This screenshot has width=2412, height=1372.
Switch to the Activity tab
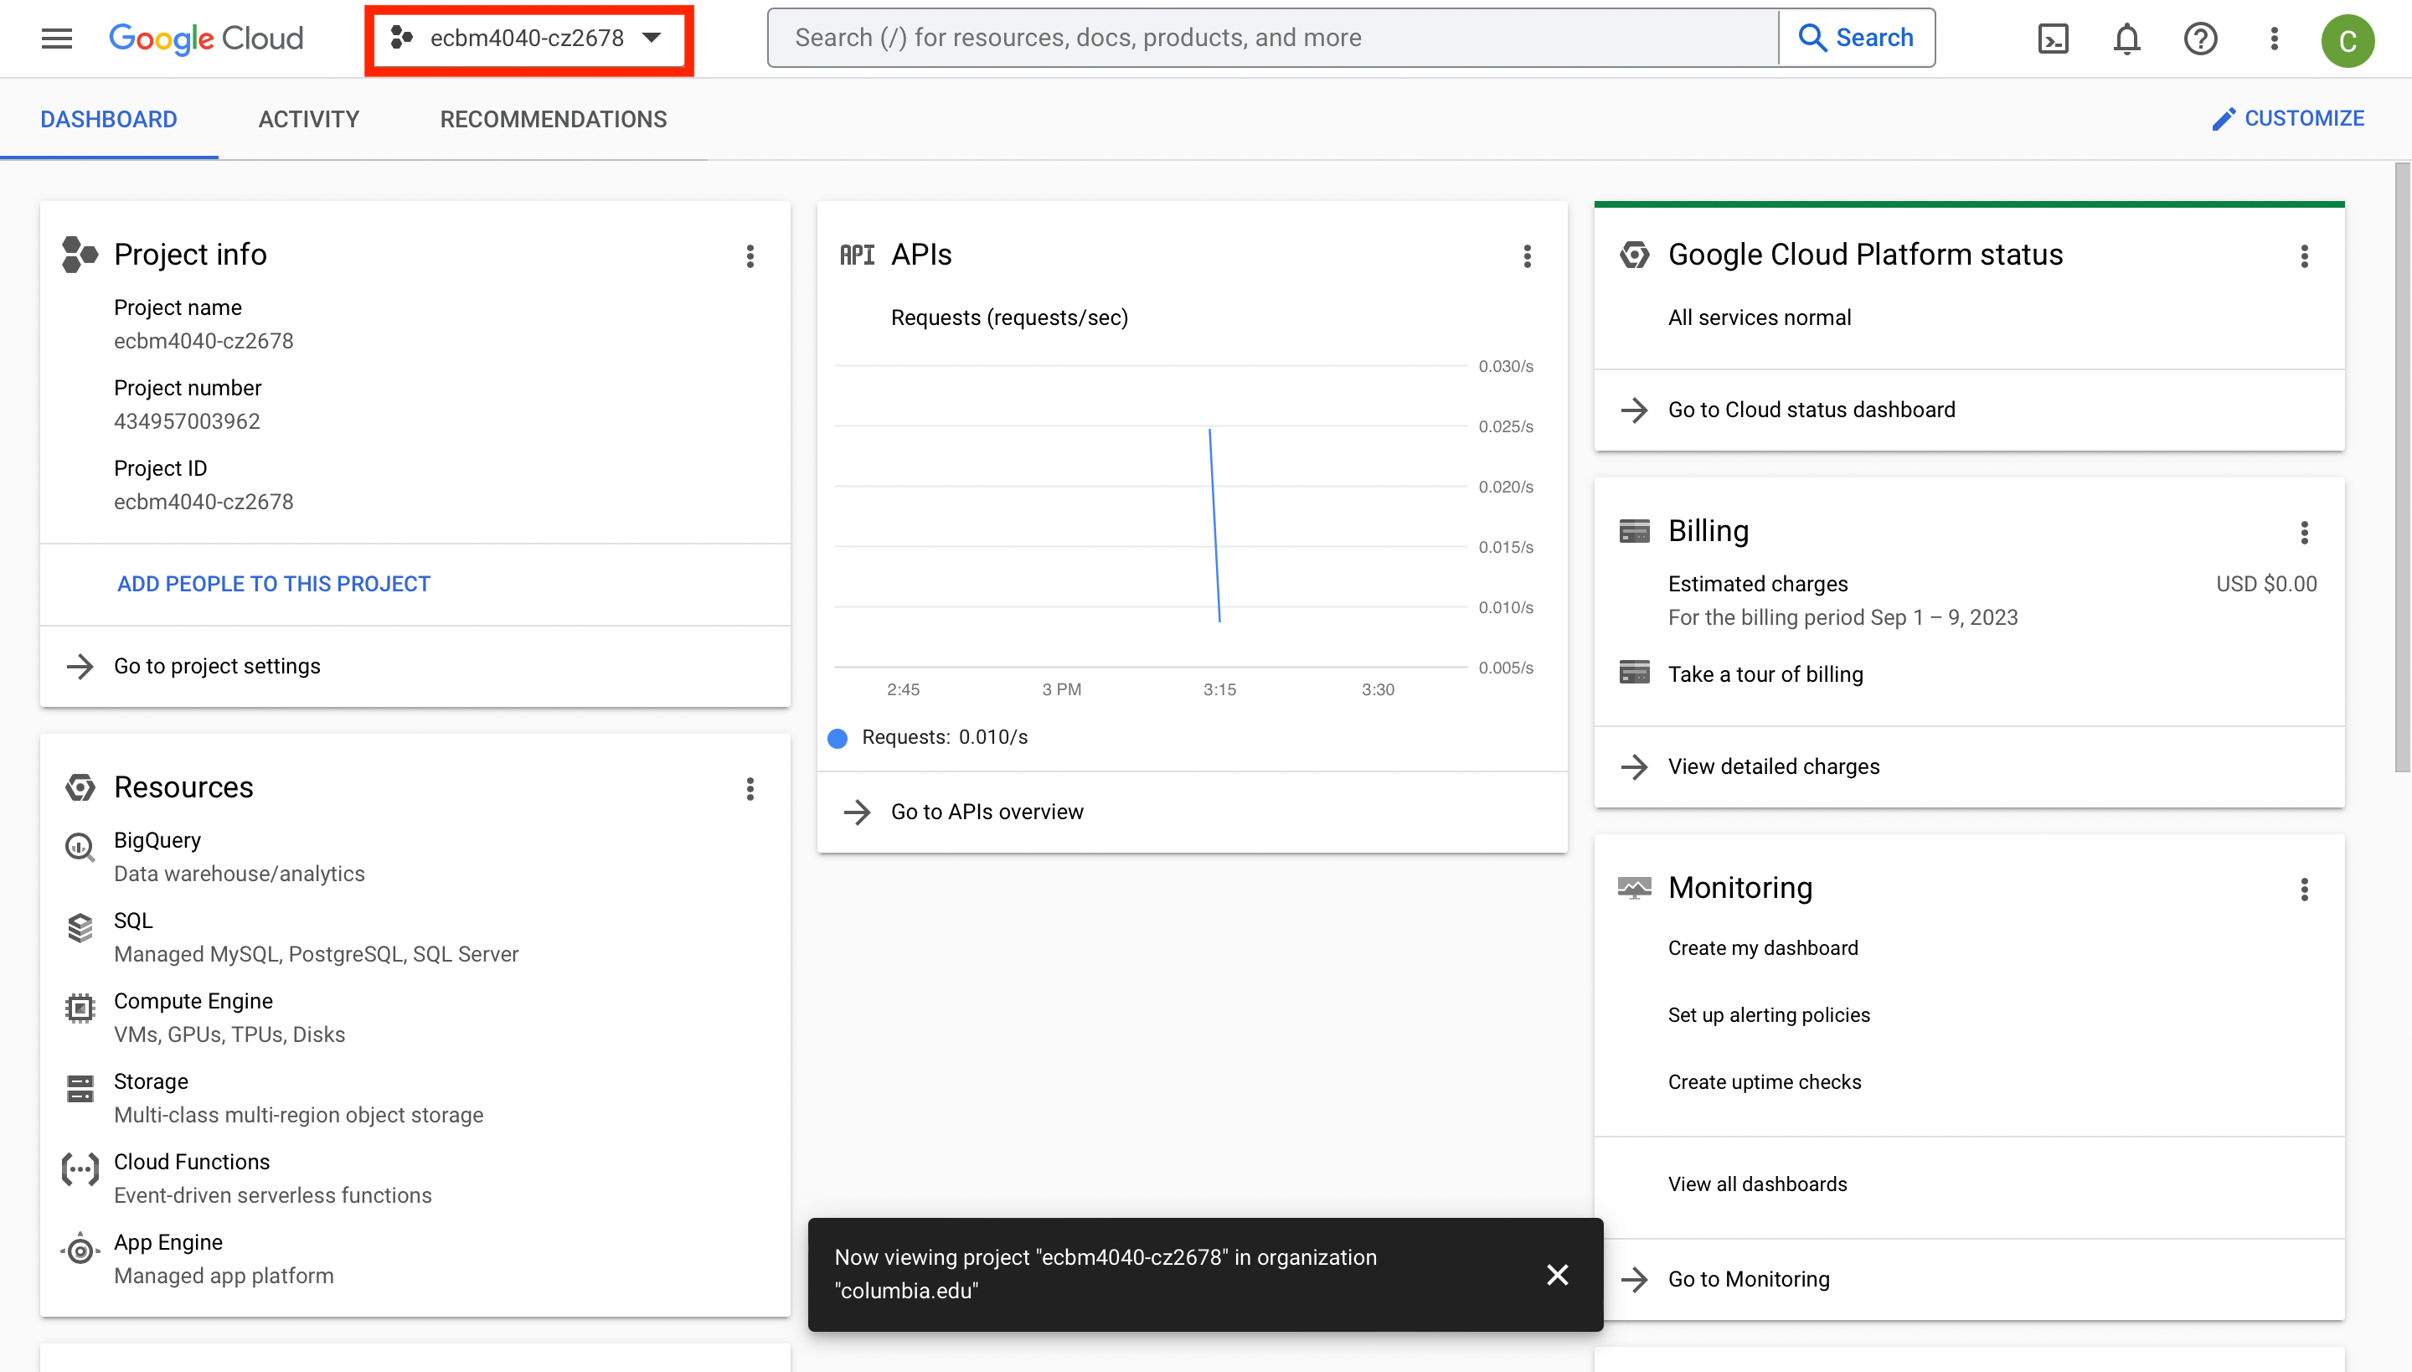tap(309, 120)
